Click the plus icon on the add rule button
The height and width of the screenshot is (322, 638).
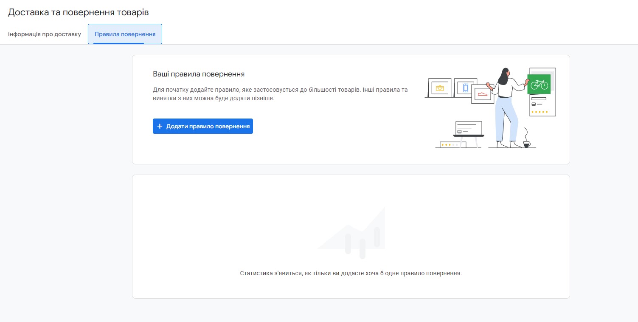pos(160,126)
